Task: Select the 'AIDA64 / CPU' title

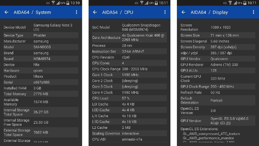Action: click(118, 12)
